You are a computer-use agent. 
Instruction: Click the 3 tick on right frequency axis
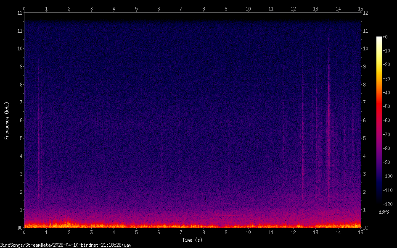coord(365,174)
